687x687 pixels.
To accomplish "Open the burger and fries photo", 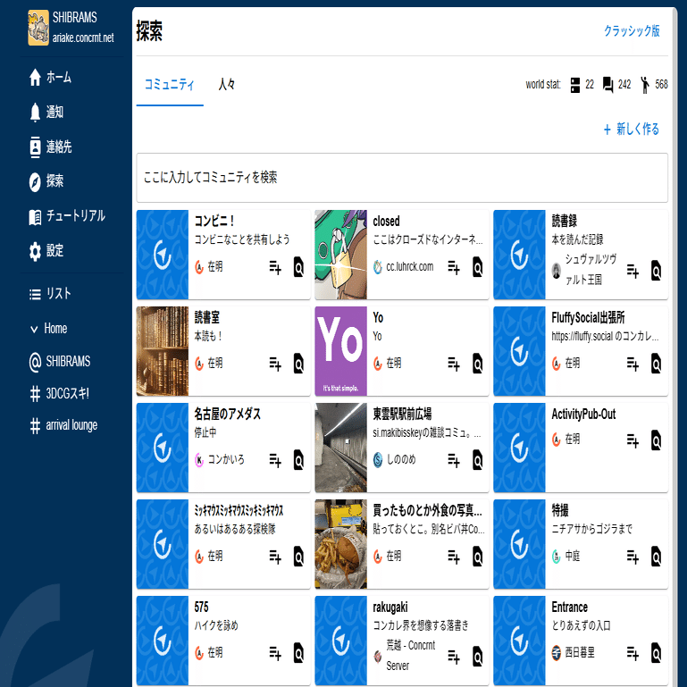I will click(341, 544).
